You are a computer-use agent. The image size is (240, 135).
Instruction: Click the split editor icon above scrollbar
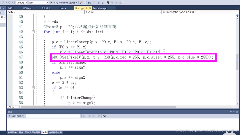coord(237,16)
